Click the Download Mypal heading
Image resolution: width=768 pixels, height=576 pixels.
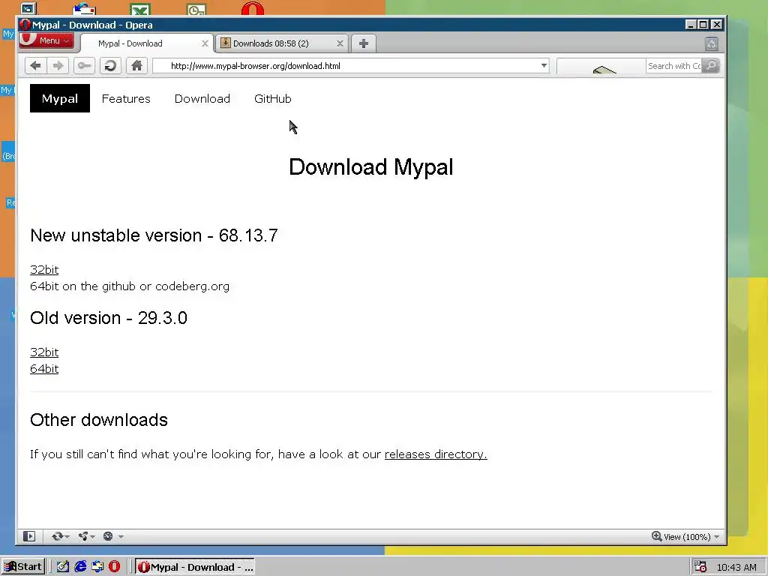(x=370, y=167)
